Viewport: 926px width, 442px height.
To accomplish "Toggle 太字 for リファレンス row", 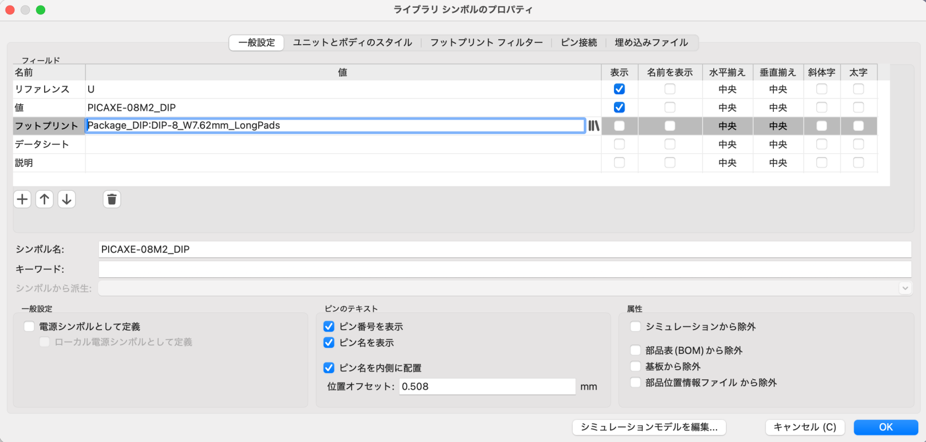I will [x=859, y=89].
